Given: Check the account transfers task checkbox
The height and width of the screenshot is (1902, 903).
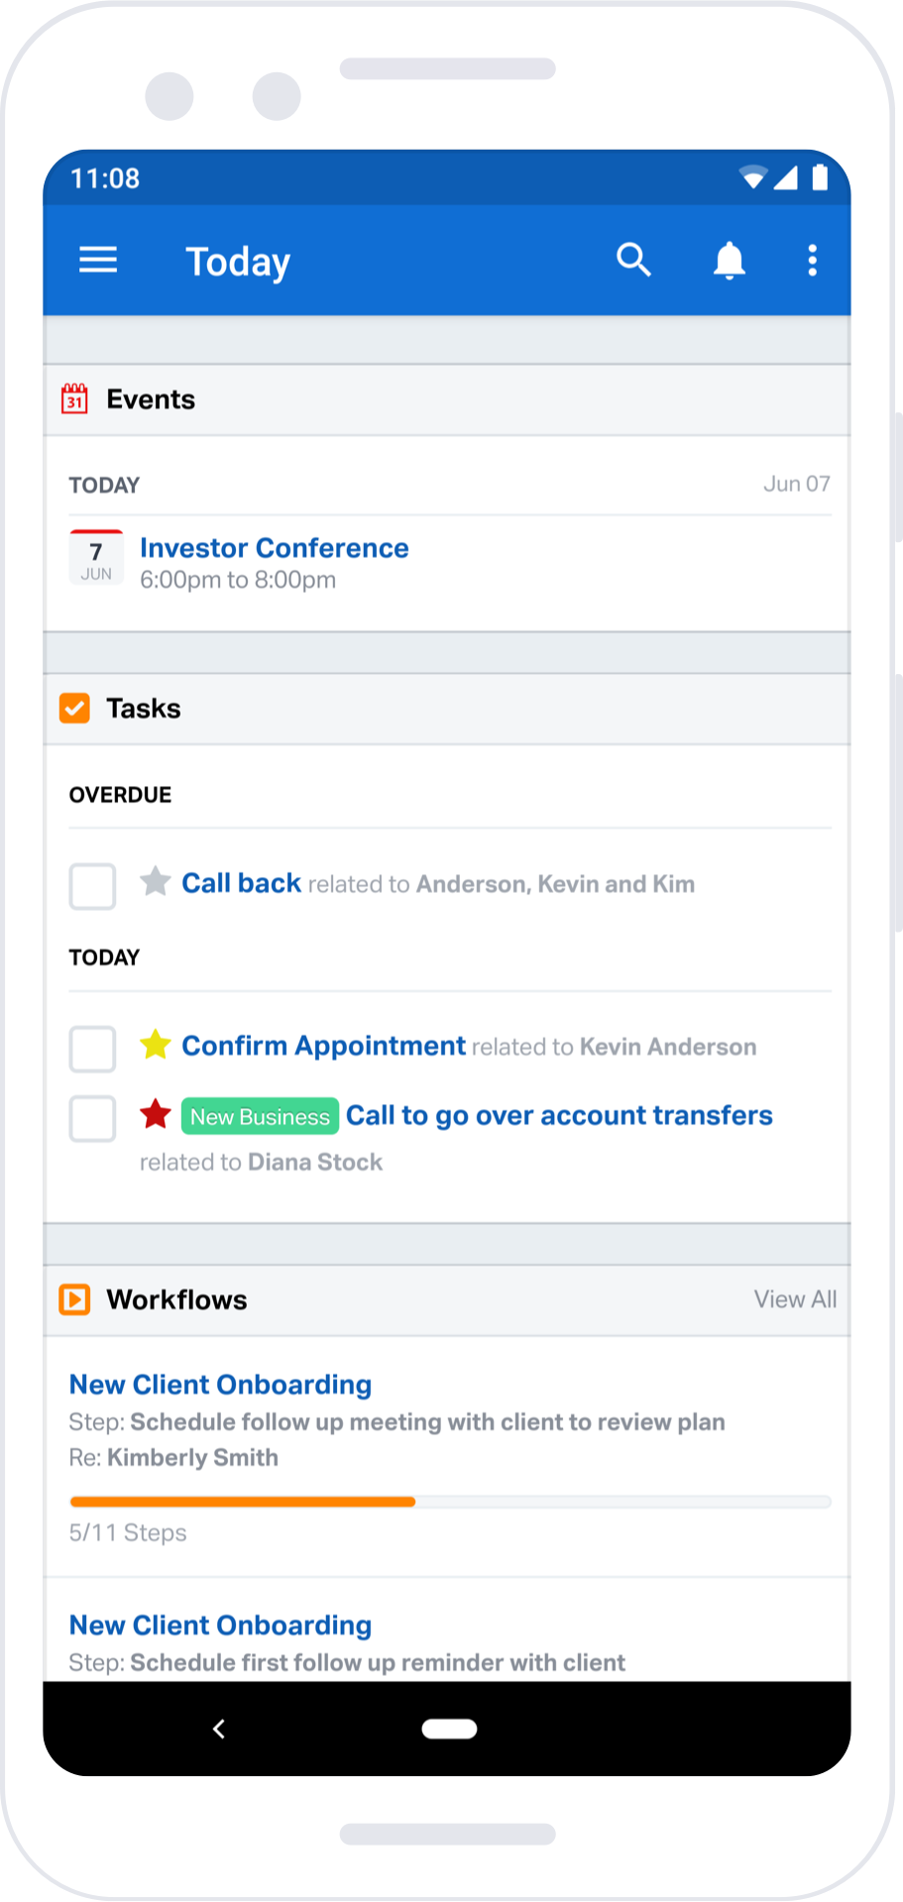Looking at the screenshot, I should (92, 1118).
